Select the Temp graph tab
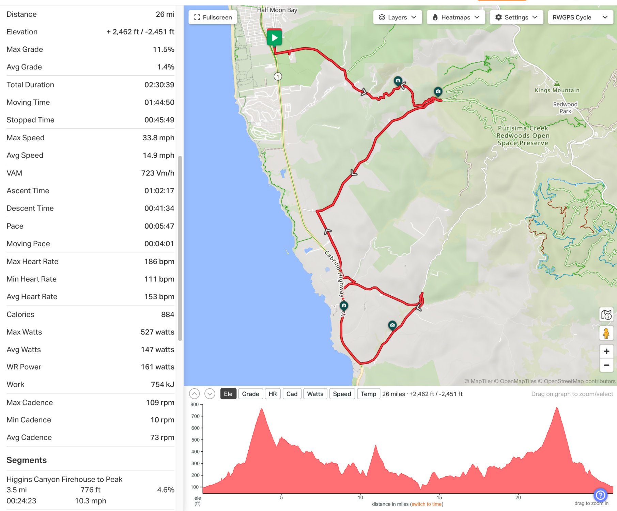This screenshot has width=617, height=511. pos(368,394)
